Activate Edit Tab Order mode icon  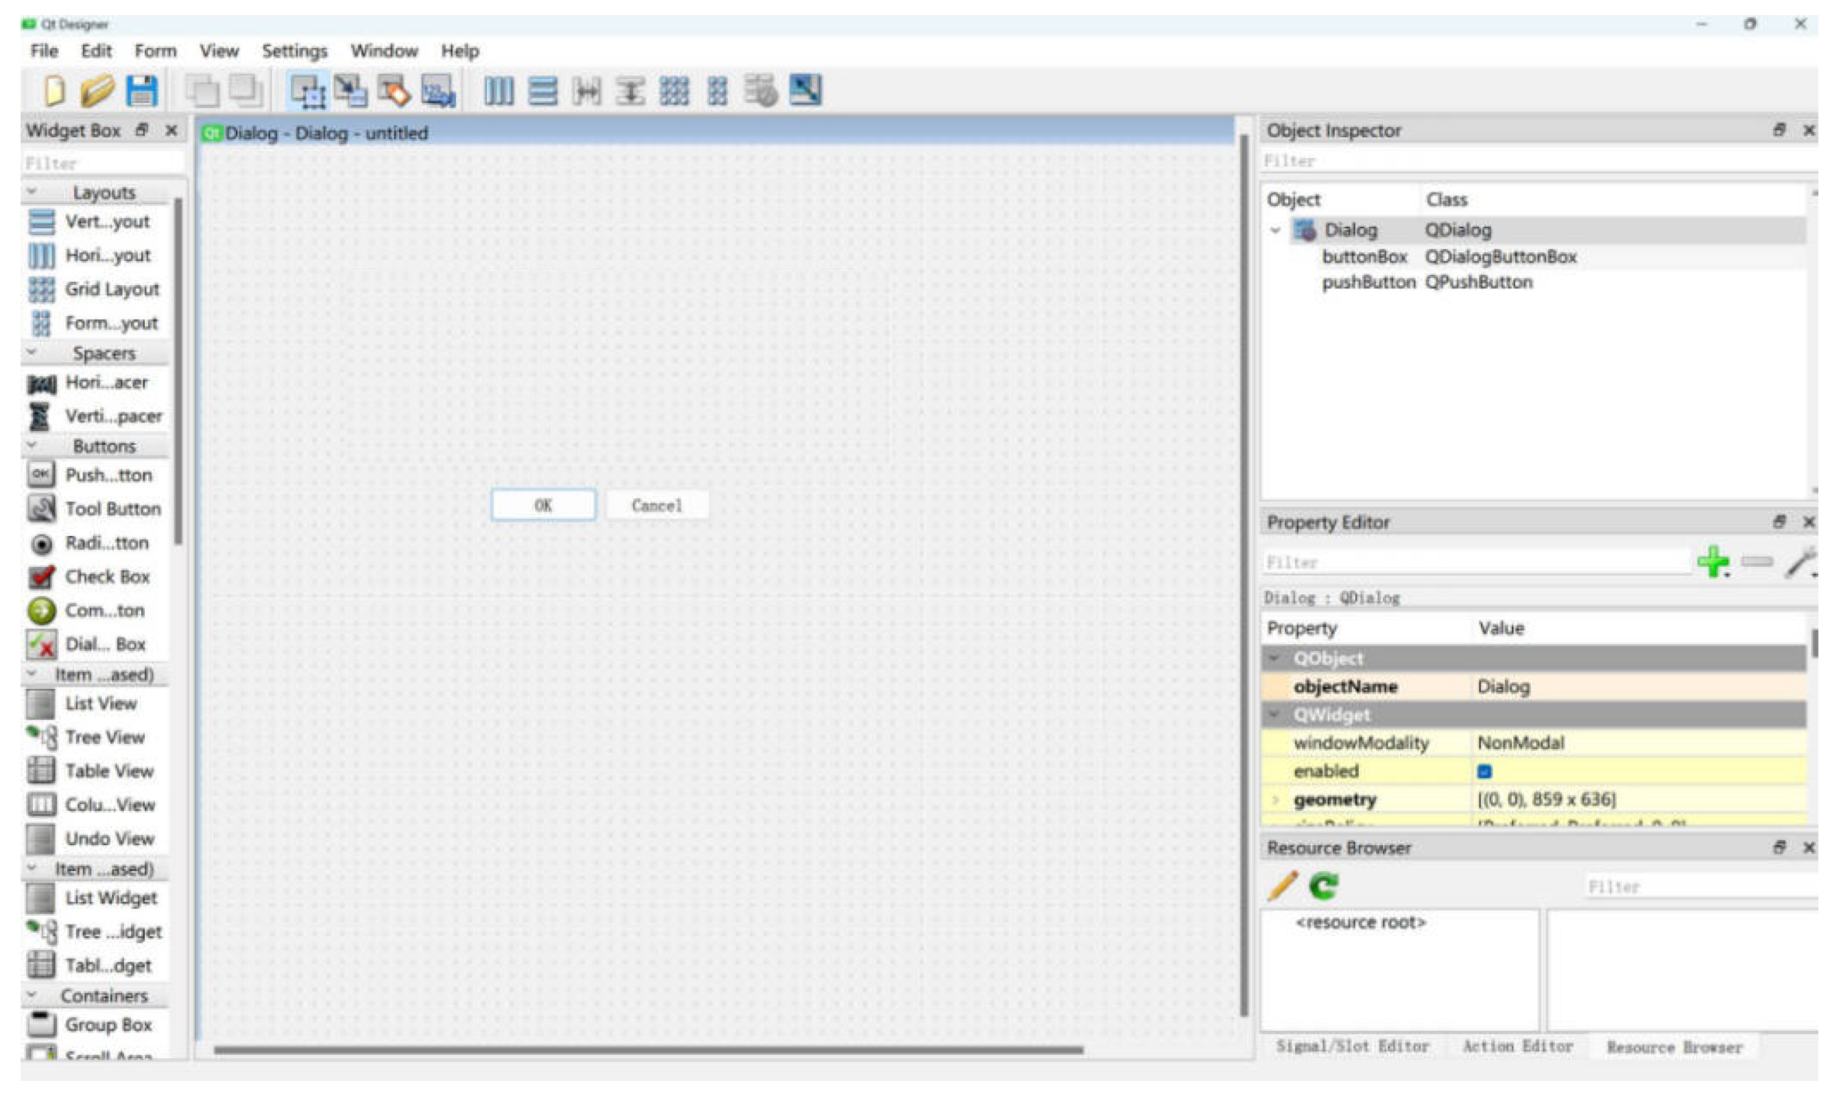pyautogui.click(x=438, y=92)
